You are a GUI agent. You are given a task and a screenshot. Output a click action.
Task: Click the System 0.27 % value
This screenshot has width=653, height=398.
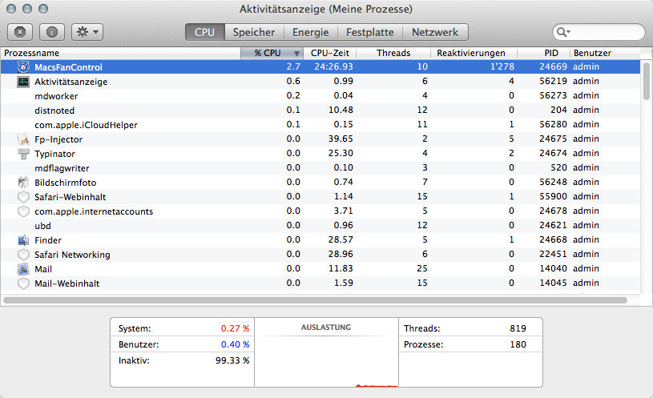coord(236,328)
